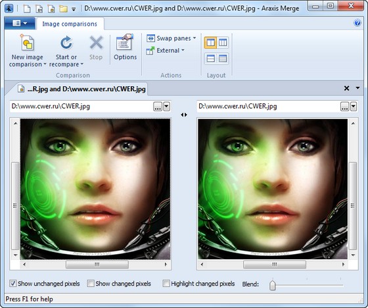
Task: Open the document tabs list dropdown
Action: (357, 88)
